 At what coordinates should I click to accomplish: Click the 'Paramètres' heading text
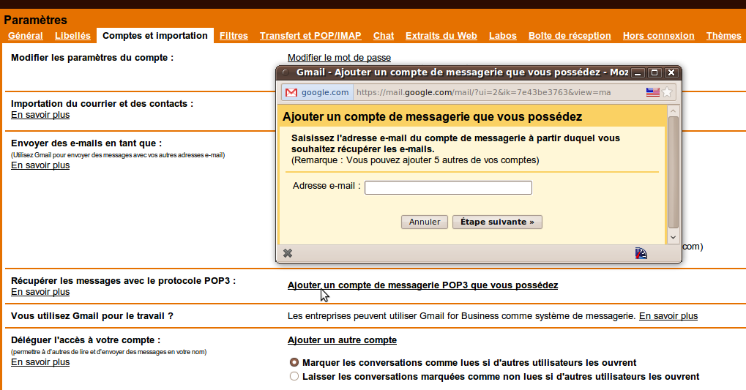36,20
